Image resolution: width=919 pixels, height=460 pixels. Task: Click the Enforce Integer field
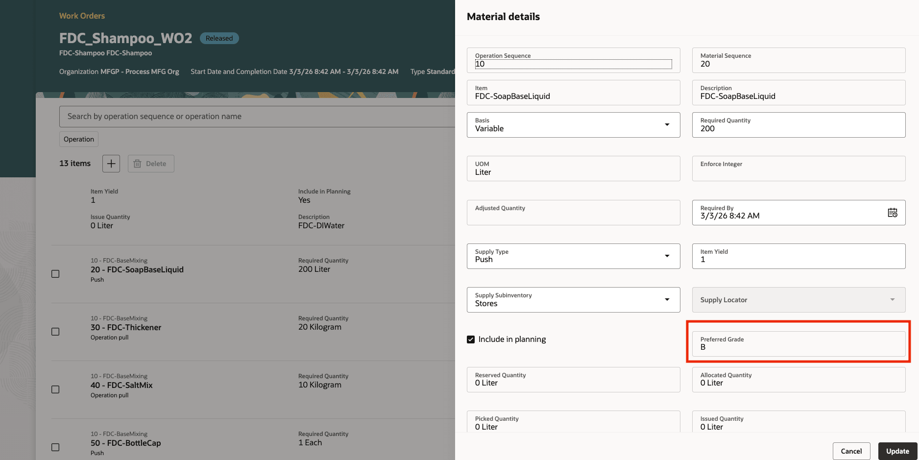click(798, 169)
